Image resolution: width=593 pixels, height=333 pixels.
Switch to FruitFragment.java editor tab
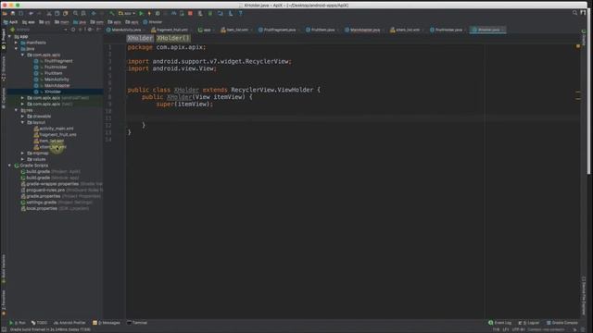point(279,30)
